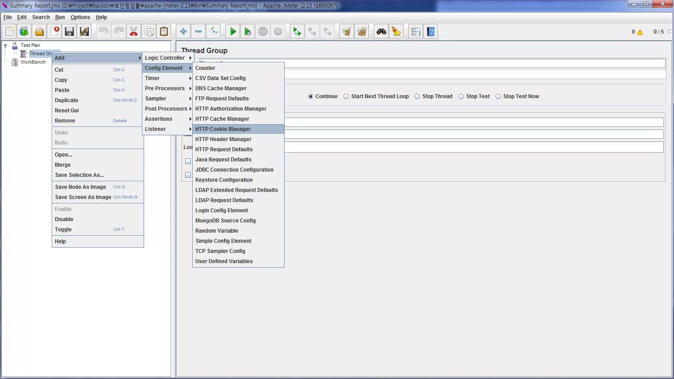
Task: Click the Open file folder icon
Action: [x=39, y=31]
